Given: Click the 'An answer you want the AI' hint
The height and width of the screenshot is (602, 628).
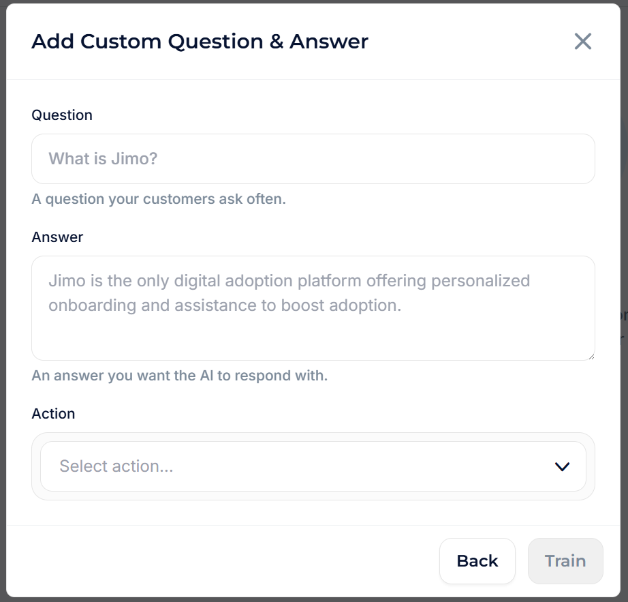Looking at the screenshot, I should [180, 376].
